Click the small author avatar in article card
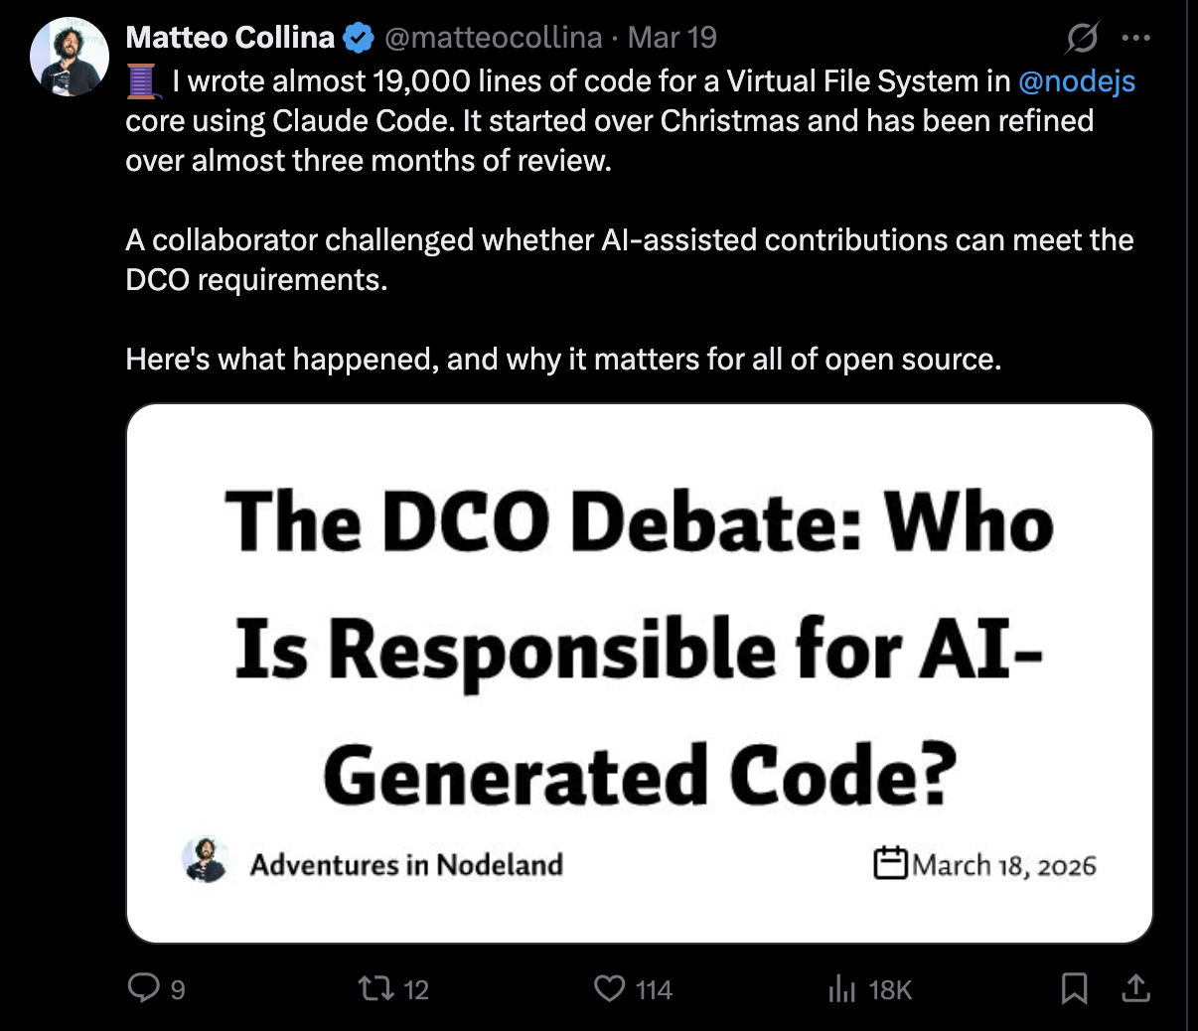 click(x=206, y=861)
